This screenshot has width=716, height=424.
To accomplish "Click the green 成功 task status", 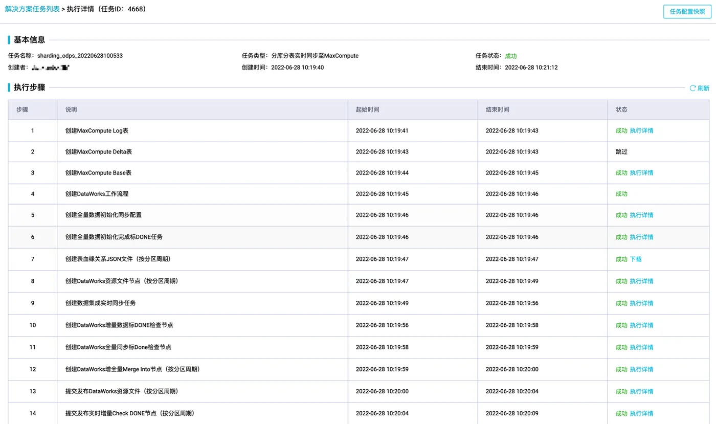I will (x=511, y=56).
